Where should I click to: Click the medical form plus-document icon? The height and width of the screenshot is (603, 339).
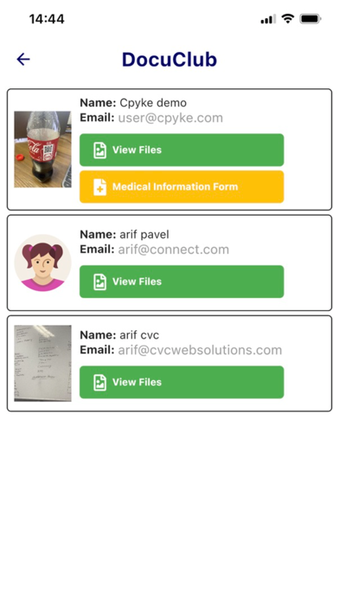(99, 187)
